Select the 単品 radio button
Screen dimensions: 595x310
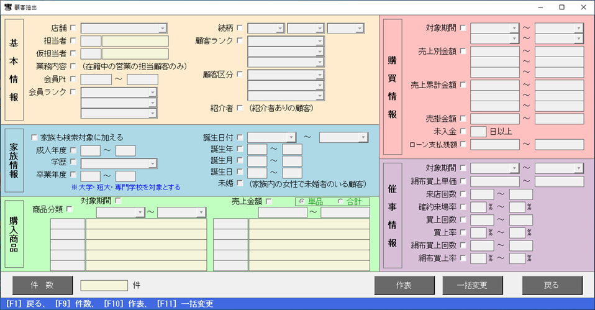302,202
